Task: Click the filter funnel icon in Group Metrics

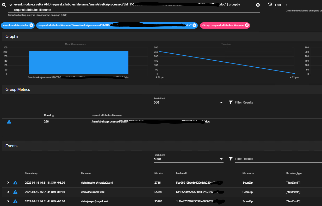Action: (231, 102)
